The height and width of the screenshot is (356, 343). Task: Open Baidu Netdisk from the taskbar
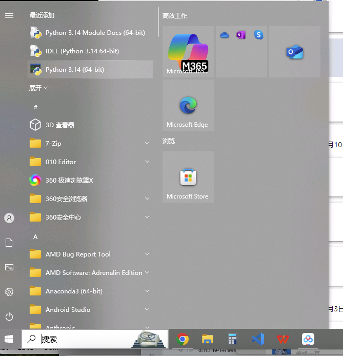tap(308, 339)
